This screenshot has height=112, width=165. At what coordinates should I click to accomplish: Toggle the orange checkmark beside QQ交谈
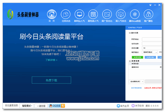(x=63, y=106)
